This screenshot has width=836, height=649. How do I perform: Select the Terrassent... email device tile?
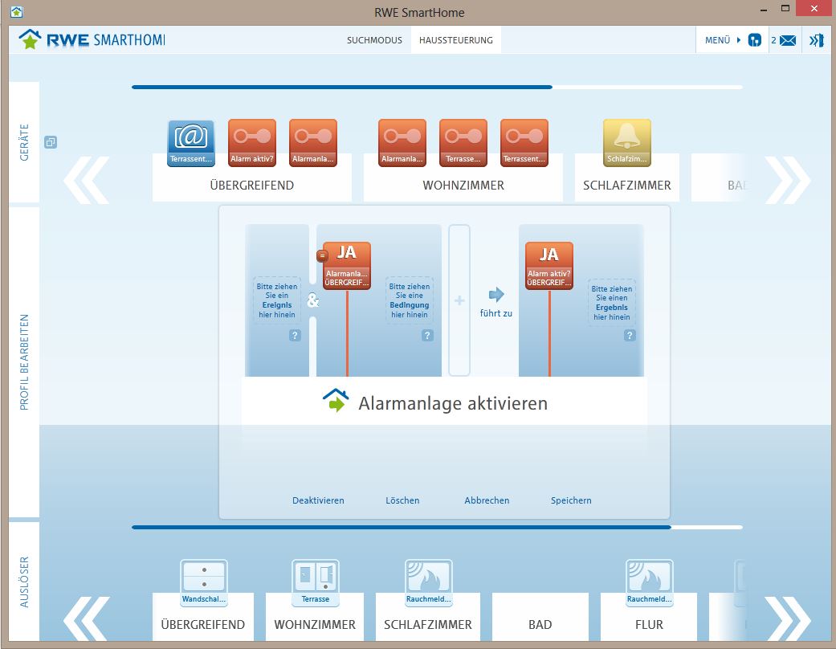[x=191, y=143]
